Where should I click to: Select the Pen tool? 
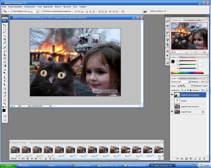pos(5,77)
